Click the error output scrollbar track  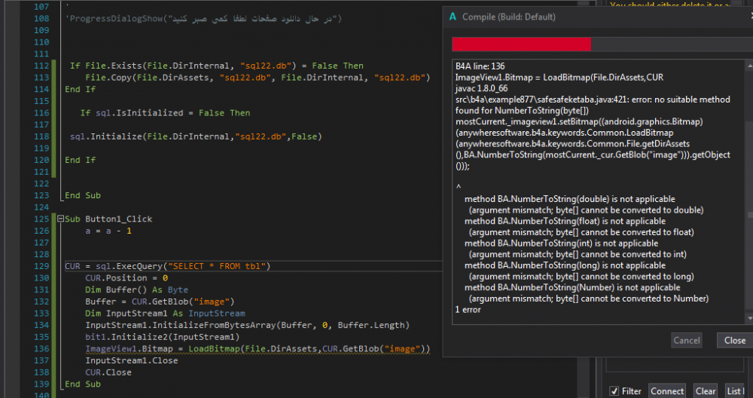(x=748, y=226)
